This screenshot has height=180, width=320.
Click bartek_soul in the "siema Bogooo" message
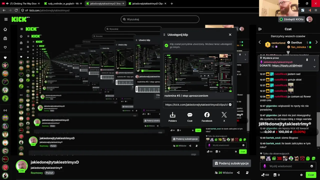(273, 138)
